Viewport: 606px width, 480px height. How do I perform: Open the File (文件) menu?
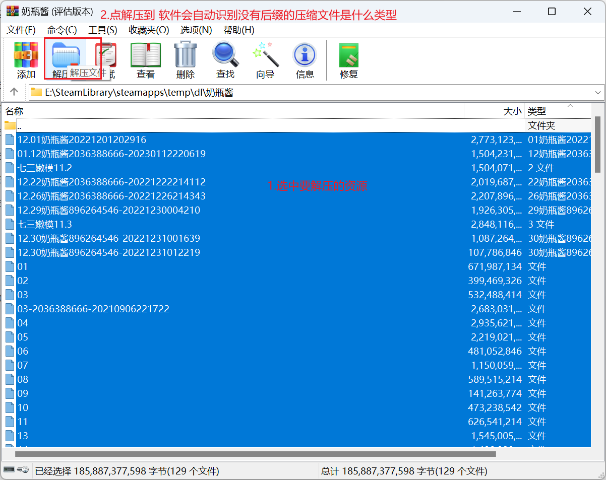[x=21, y=30]
